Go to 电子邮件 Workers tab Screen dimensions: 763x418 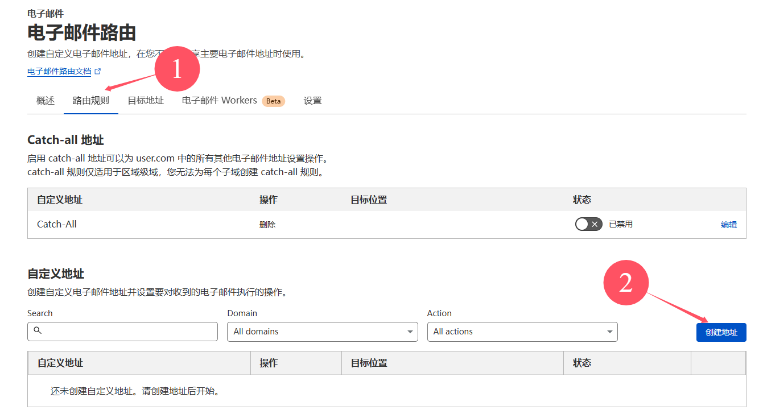click(220, 101)
